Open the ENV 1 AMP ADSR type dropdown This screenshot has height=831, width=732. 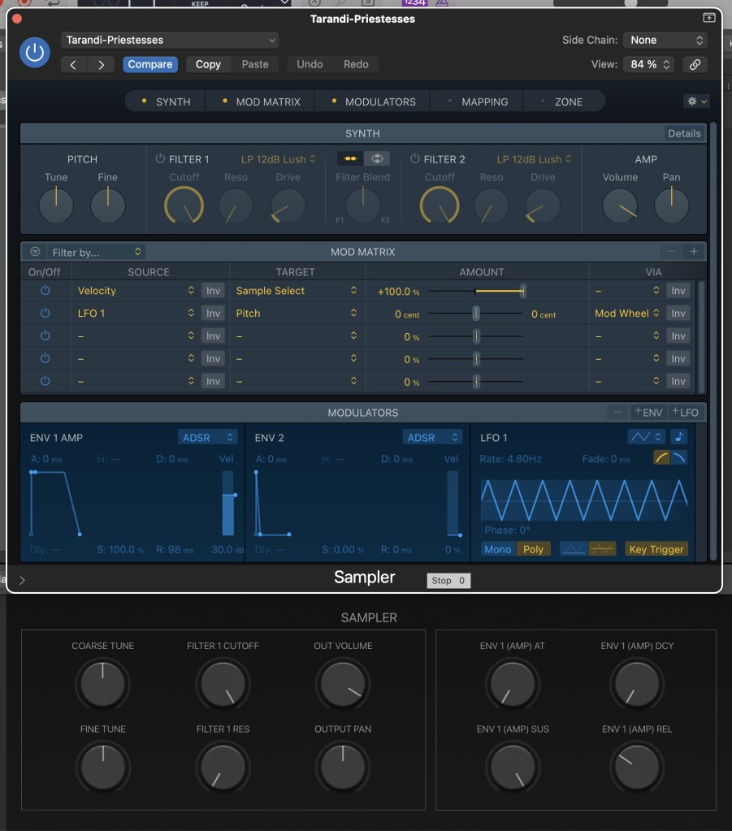pyautogui.click(x=207, y=438)
